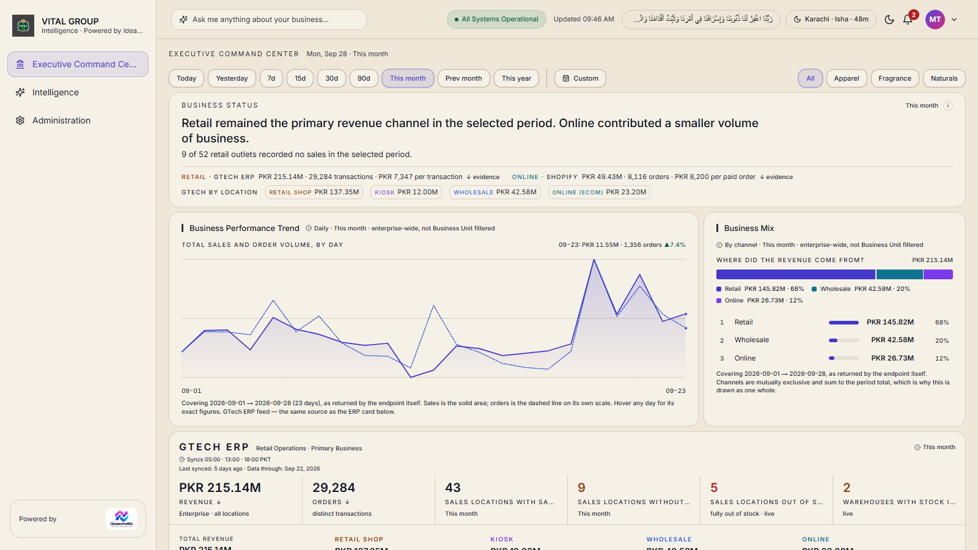
Task: Click the All Systems Operational status badge
Action: (x=496, y=20)
